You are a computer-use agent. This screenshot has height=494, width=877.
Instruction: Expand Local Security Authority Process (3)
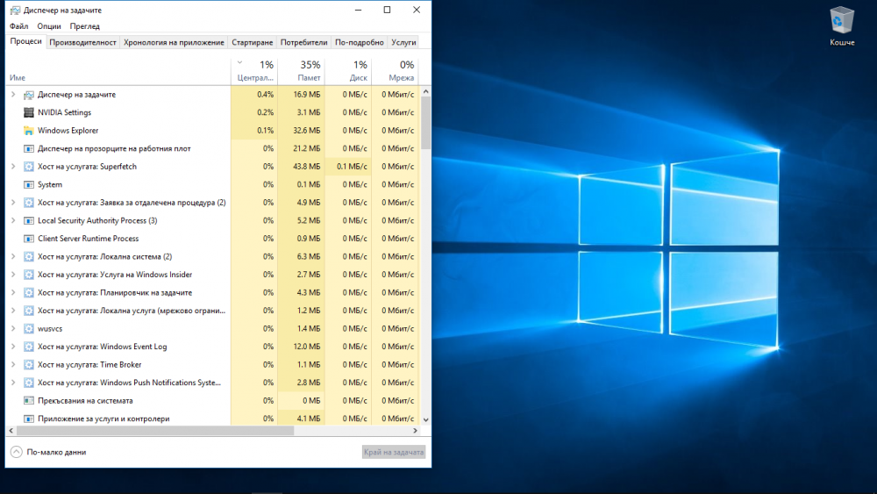point(13,220)
